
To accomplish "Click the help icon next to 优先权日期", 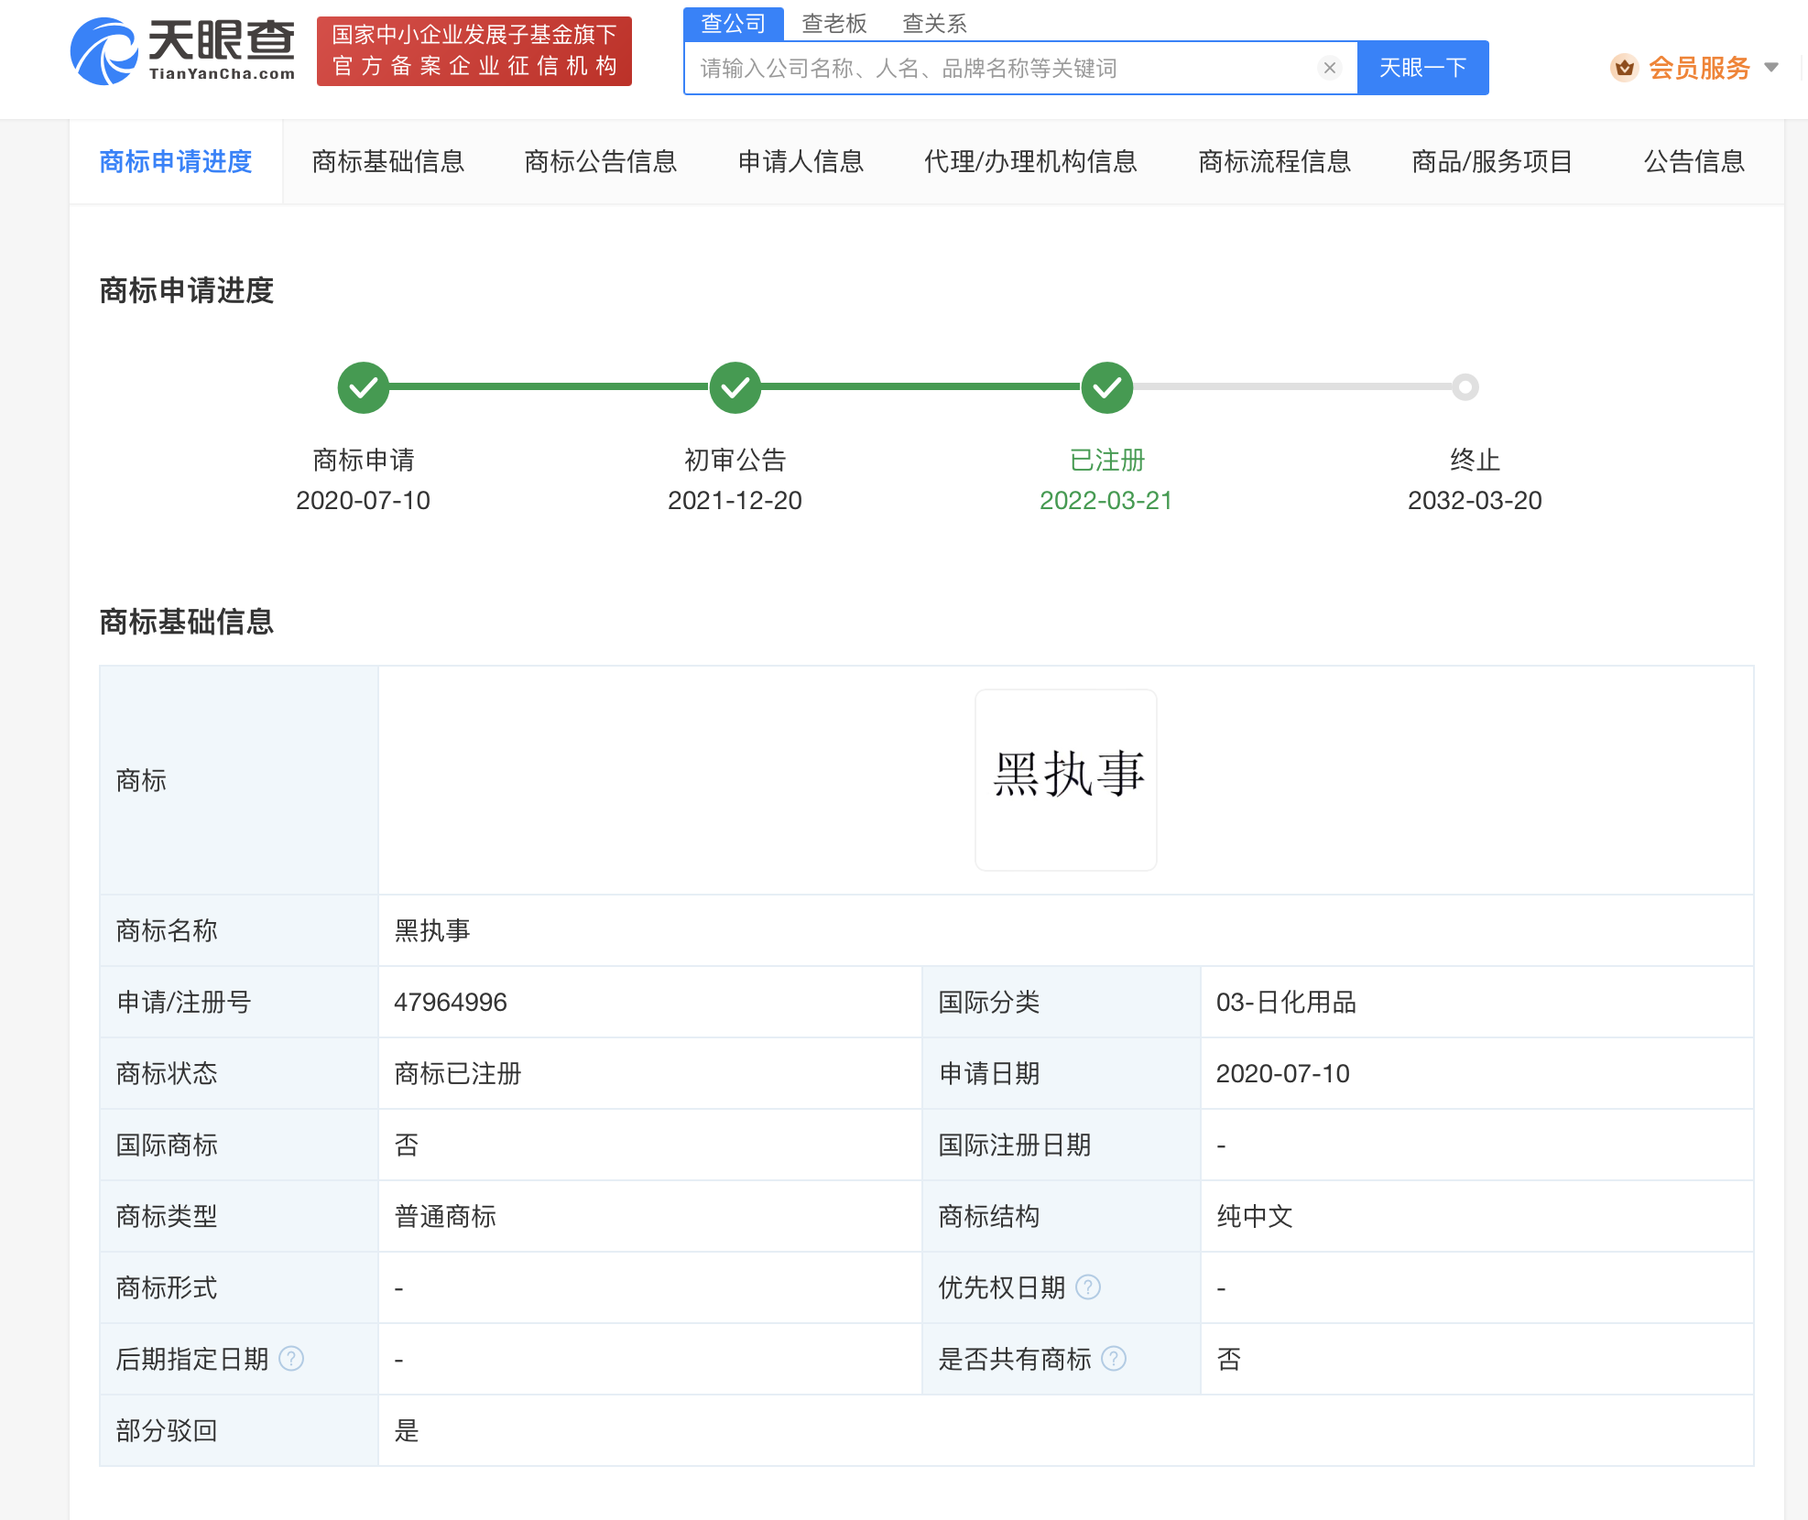I will 1088,1287.
